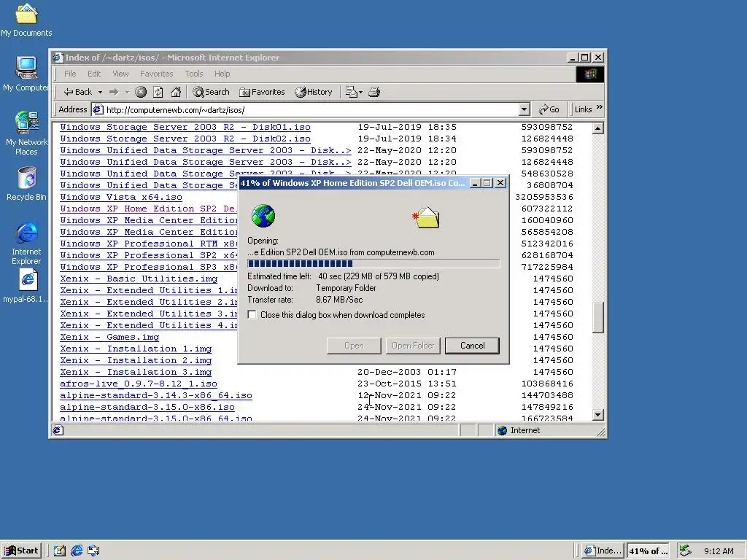Open the Edit menu

tap(94, 74)
